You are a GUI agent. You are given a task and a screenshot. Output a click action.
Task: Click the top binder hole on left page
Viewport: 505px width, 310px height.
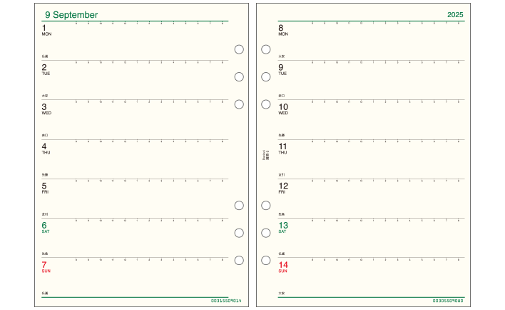239,49
